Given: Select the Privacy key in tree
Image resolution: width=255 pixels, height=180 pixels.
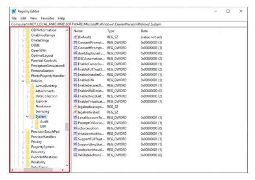Looking at the screenshot, I should coord(37,142).
